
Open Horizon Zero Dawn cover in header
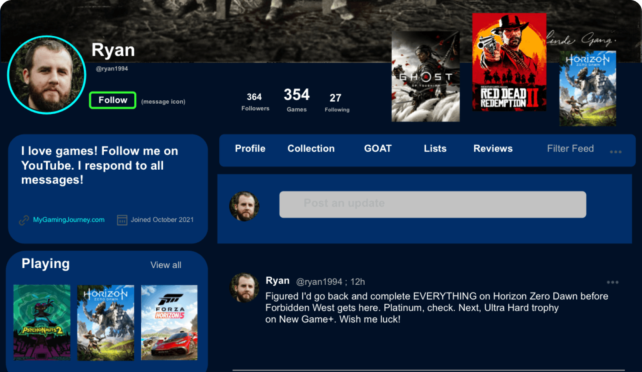[x=587, y=88]
